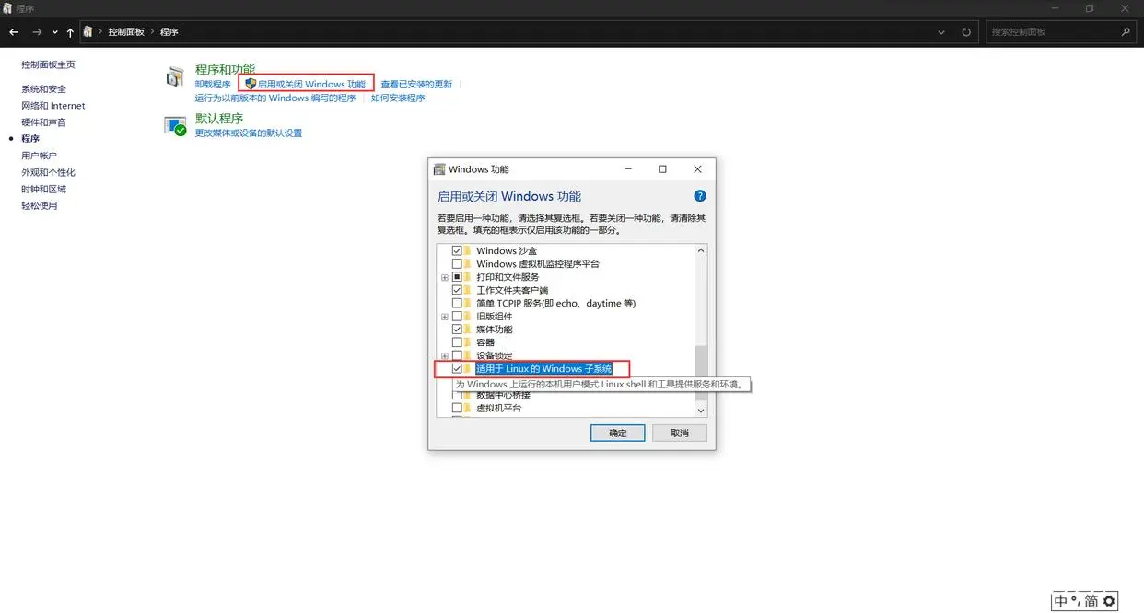The image size is (1144, 613).
Task: Click the search magnifier icon
Action: pos(1126,32)
